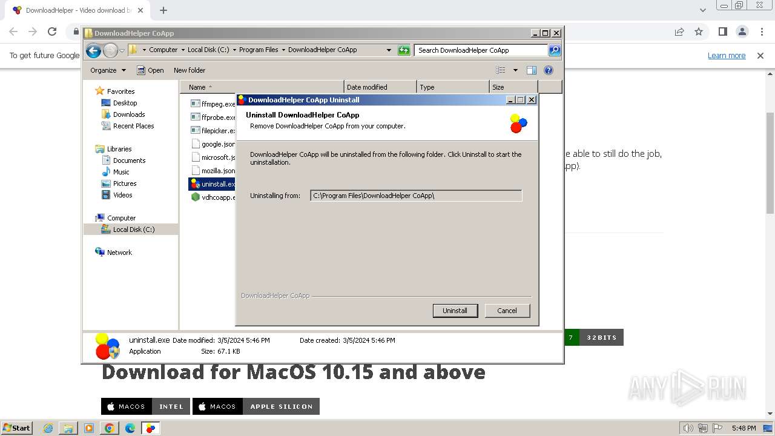Click Explorer forward navigation button
This screenshot has width=775, height=436.
[110, 50]
